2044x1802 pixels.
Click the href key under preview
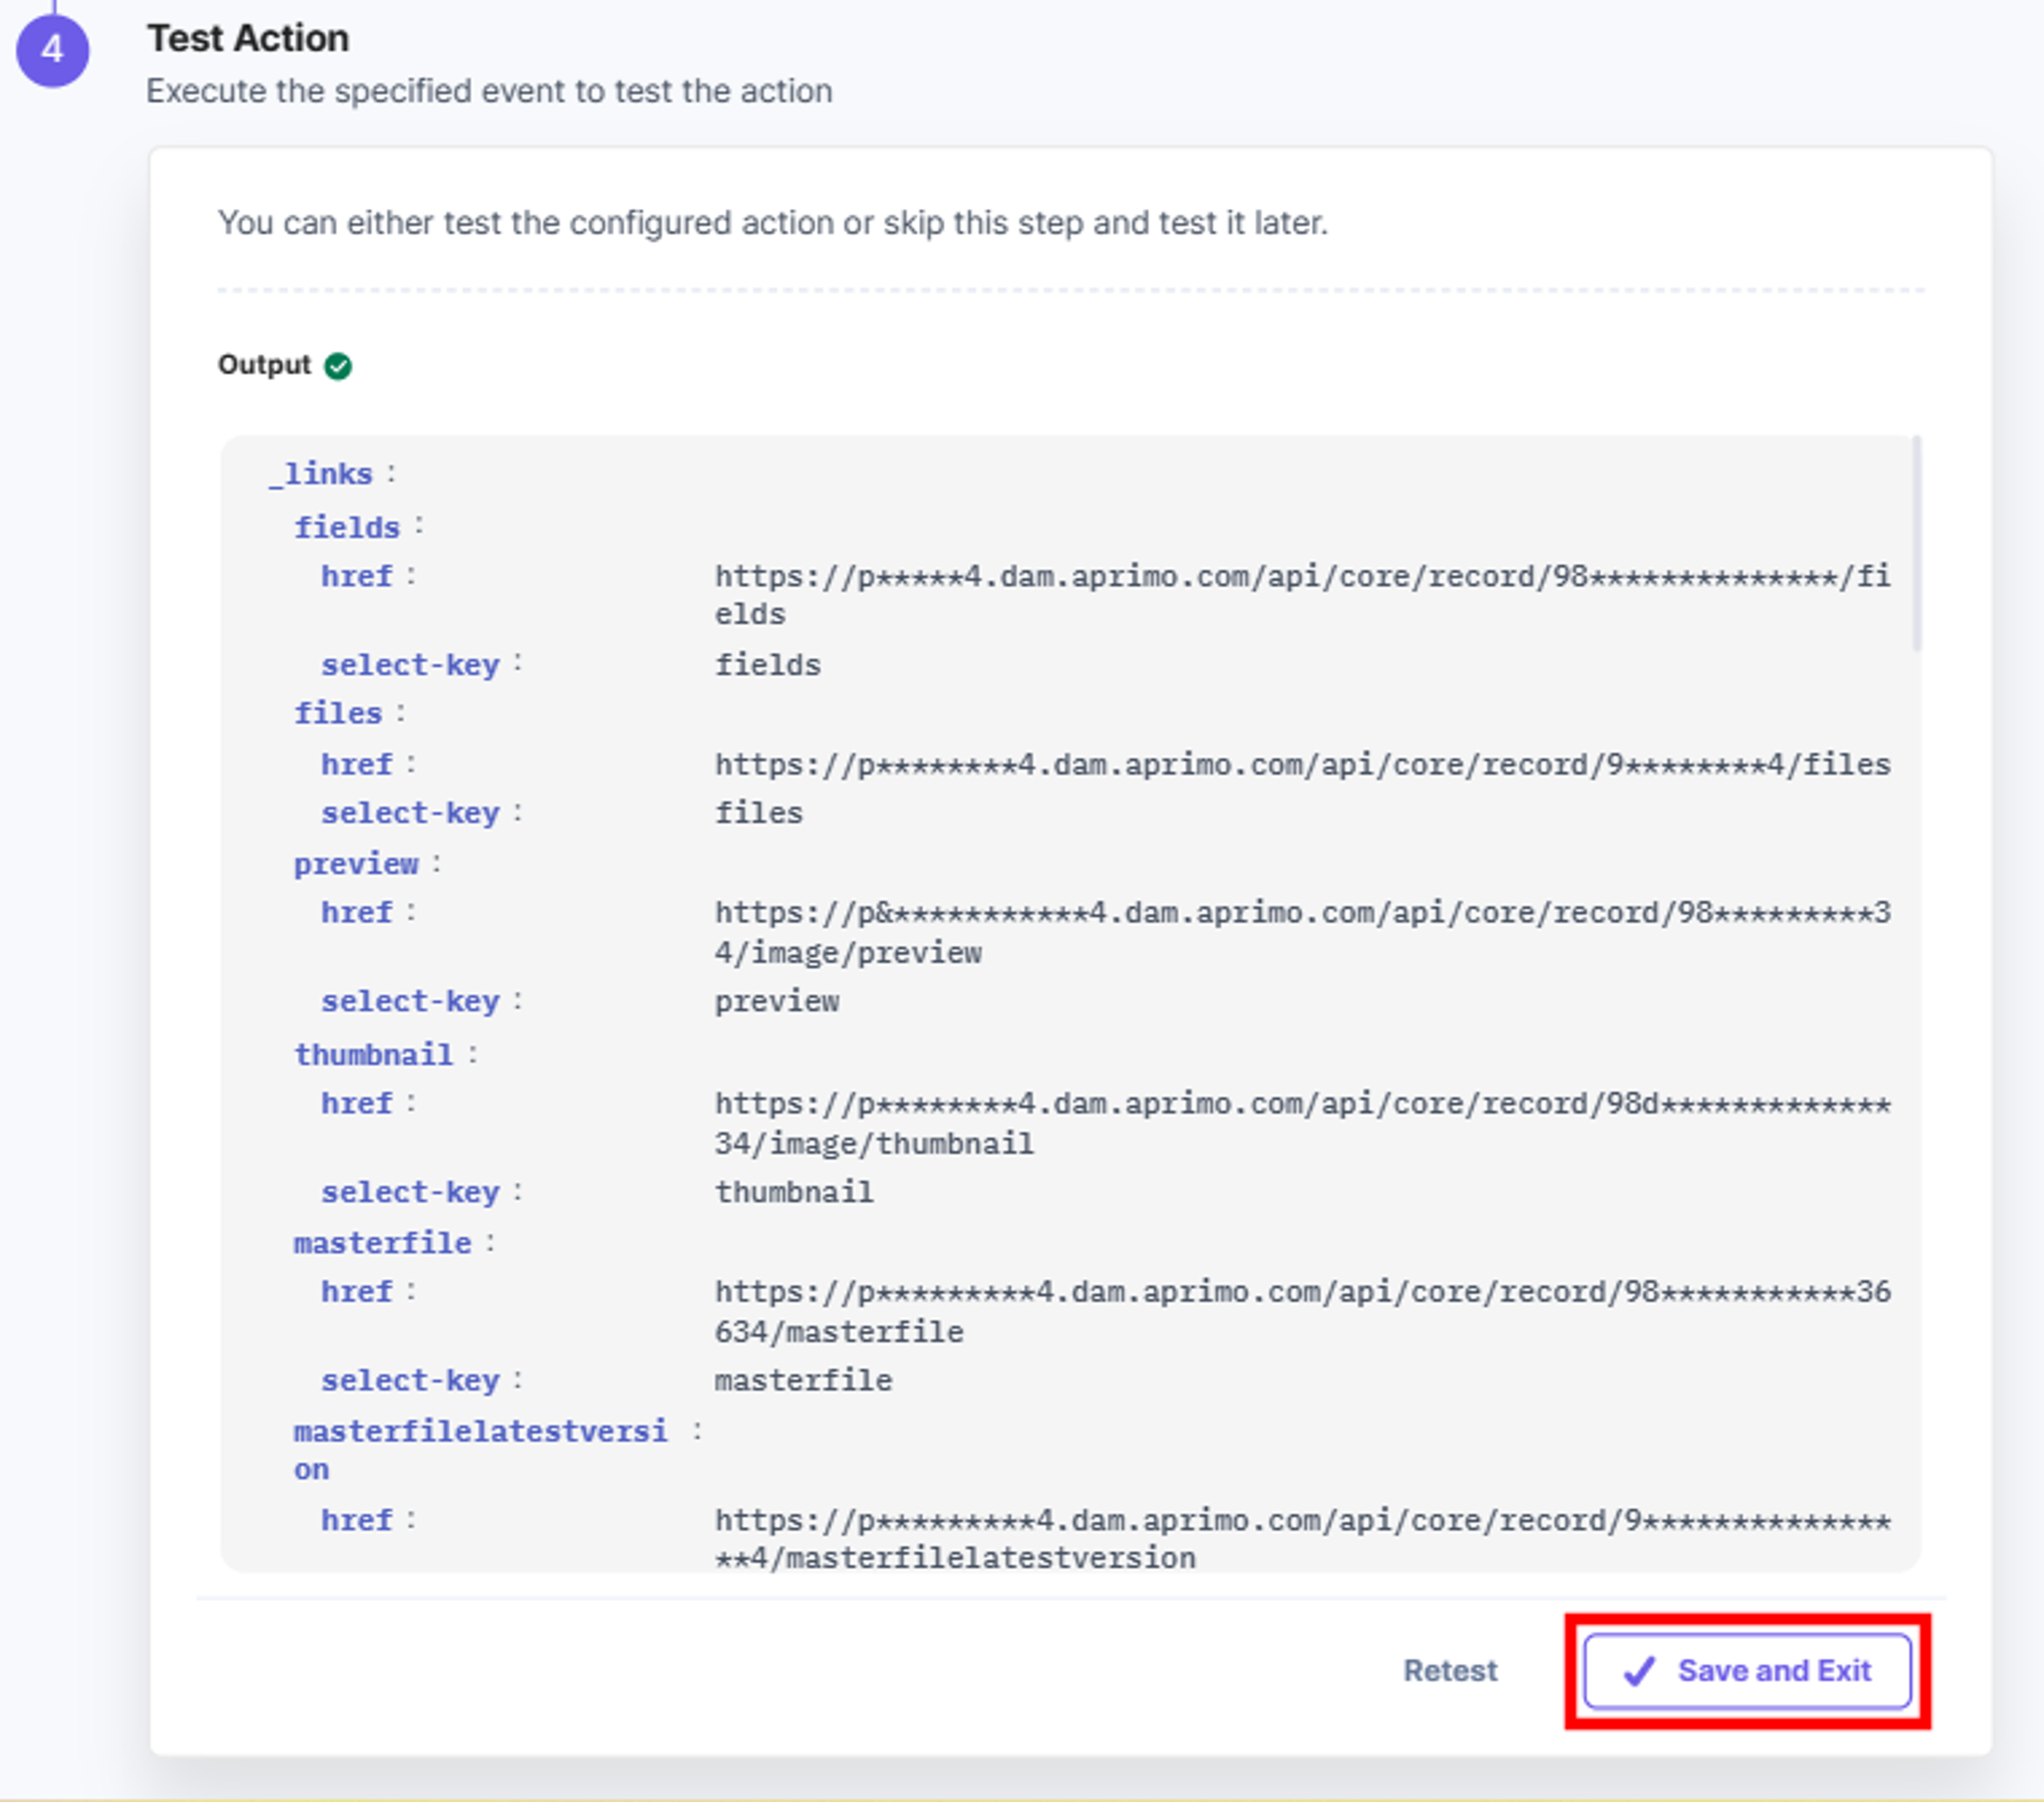[x=356, y=913]
